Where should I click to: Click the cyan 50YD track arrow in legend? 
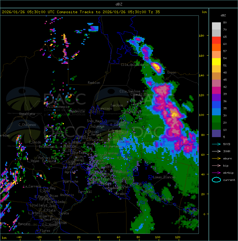point(216,144)
